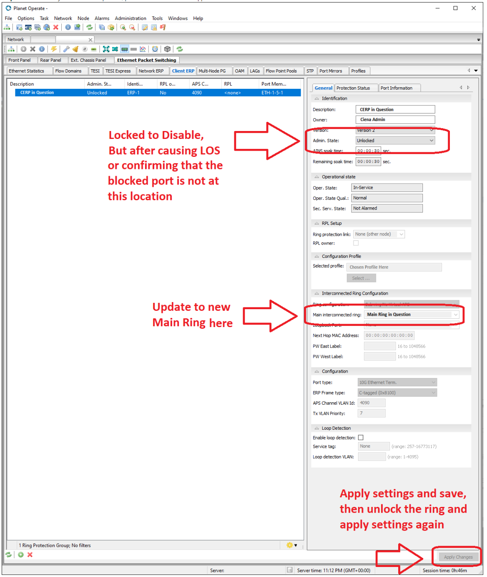This screenshot has height=577, width=487.
Task: Click the APS Channel VLAN Id input field
Action: click(x=371, y=403)
